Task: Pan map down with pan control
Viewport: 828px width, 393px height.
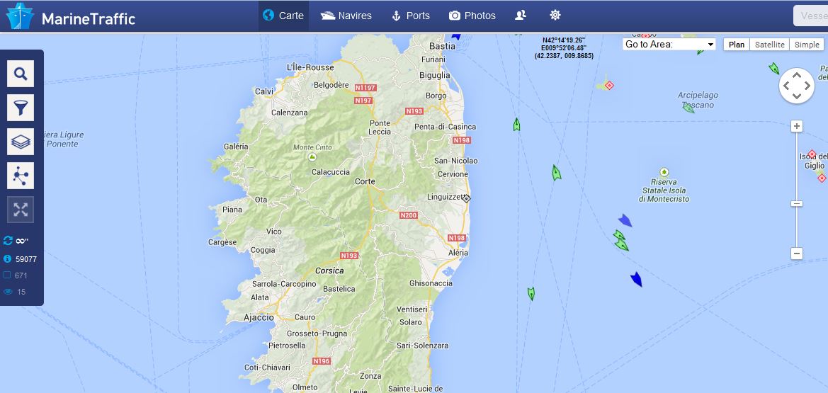Action: (797, 97)
